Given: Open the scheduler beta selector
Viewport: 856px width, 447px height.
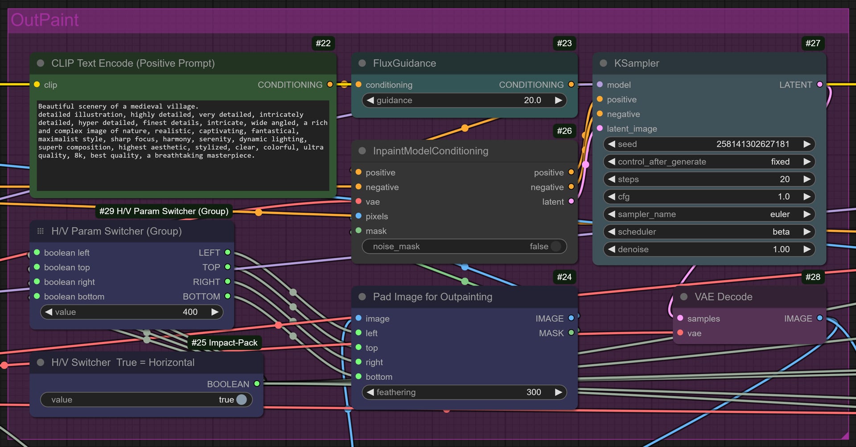Looking at the screenshot, I should tap(709, 232).
